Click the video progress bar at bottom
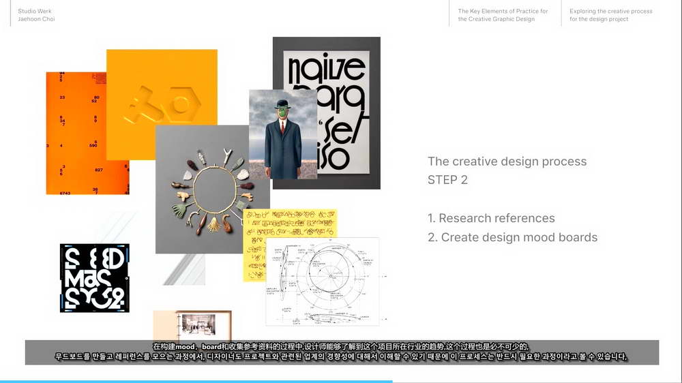 [x=341, y=381]
